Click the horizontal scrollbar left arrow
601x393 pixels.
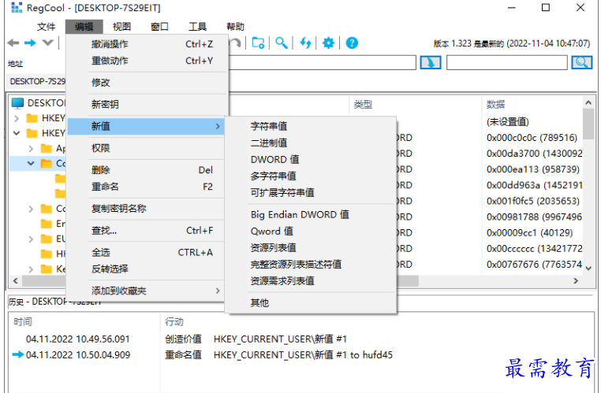pyautogui.click(x=15, y=281)
